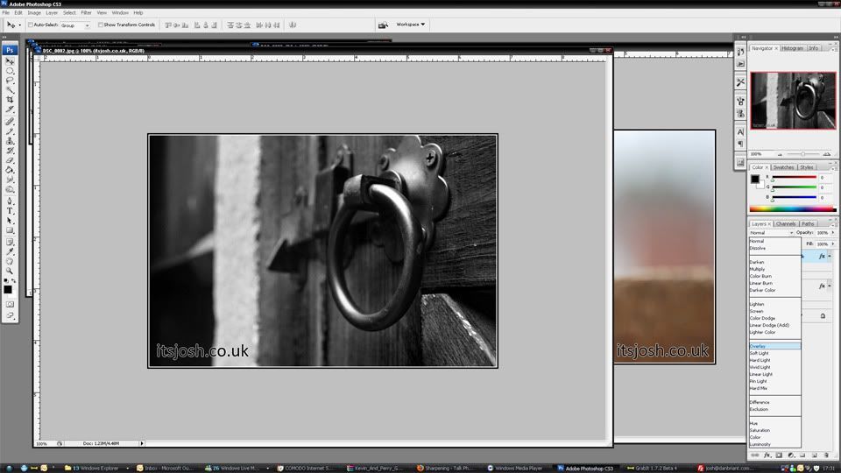The height and width of the screenshot is (473, 841).
Task: Select the Path Selection tool
Action: tap(10, 221)
